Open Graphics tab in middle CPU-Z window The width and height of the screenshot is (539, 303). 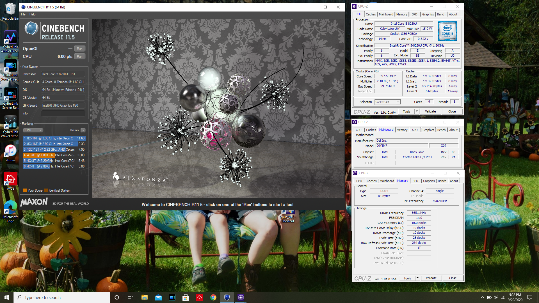pyautogui.click(x=428, y=130)
